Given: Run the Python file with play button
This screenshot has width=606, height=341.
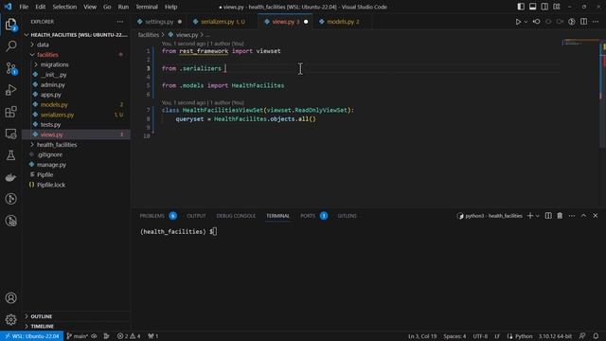Looking at the screenshot, I should 518,22.
